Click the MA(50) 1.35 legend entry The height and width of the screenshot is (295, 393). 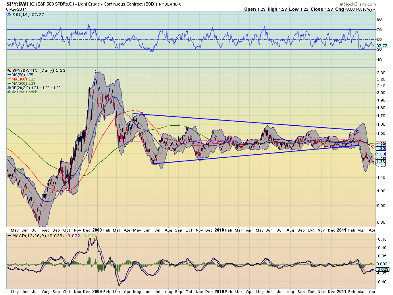tap(22, 75)
